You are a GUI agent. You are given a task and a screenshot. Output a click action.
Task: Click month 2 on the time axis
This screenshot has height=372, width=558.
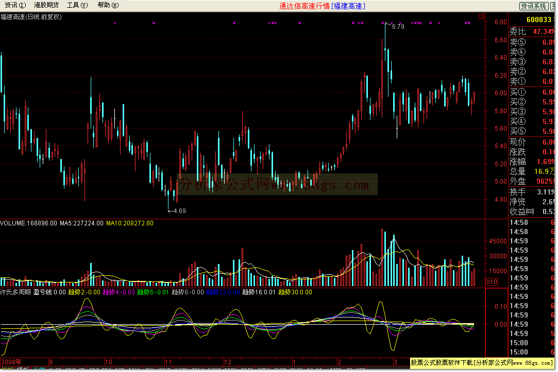point(339,362)
